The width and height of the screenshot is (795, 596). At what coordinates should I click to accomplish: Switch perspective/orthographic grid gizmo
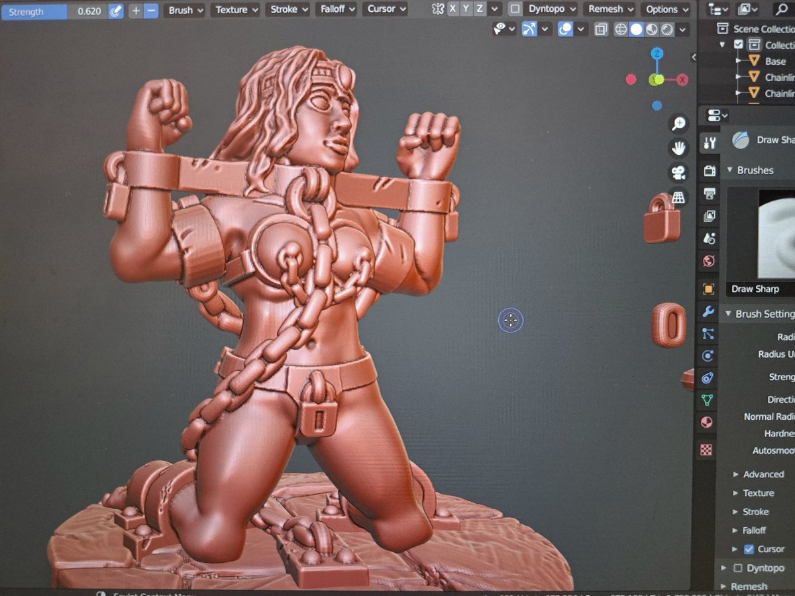(678, 197)
